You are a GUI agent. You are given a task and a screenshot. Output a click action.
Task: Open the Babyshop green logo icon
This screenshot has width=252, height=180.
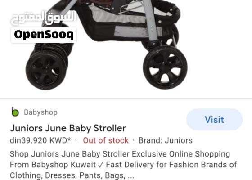(15, 112)
